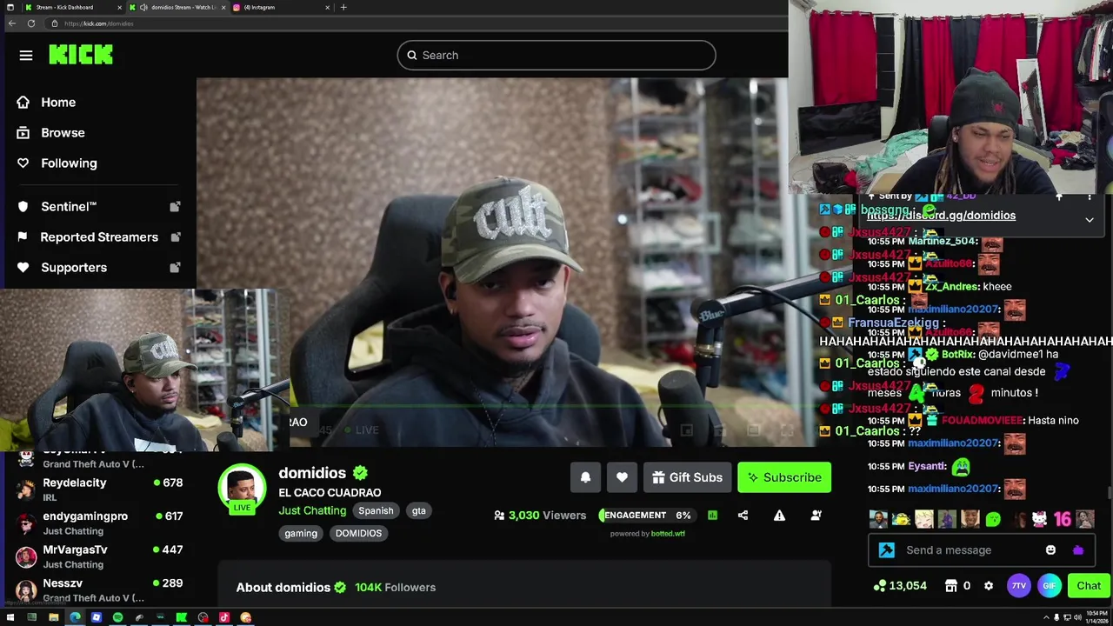This screenshot has width=1113, height=626.
Task: Click the 3,030 Viewers count
Action: (540, 516)
